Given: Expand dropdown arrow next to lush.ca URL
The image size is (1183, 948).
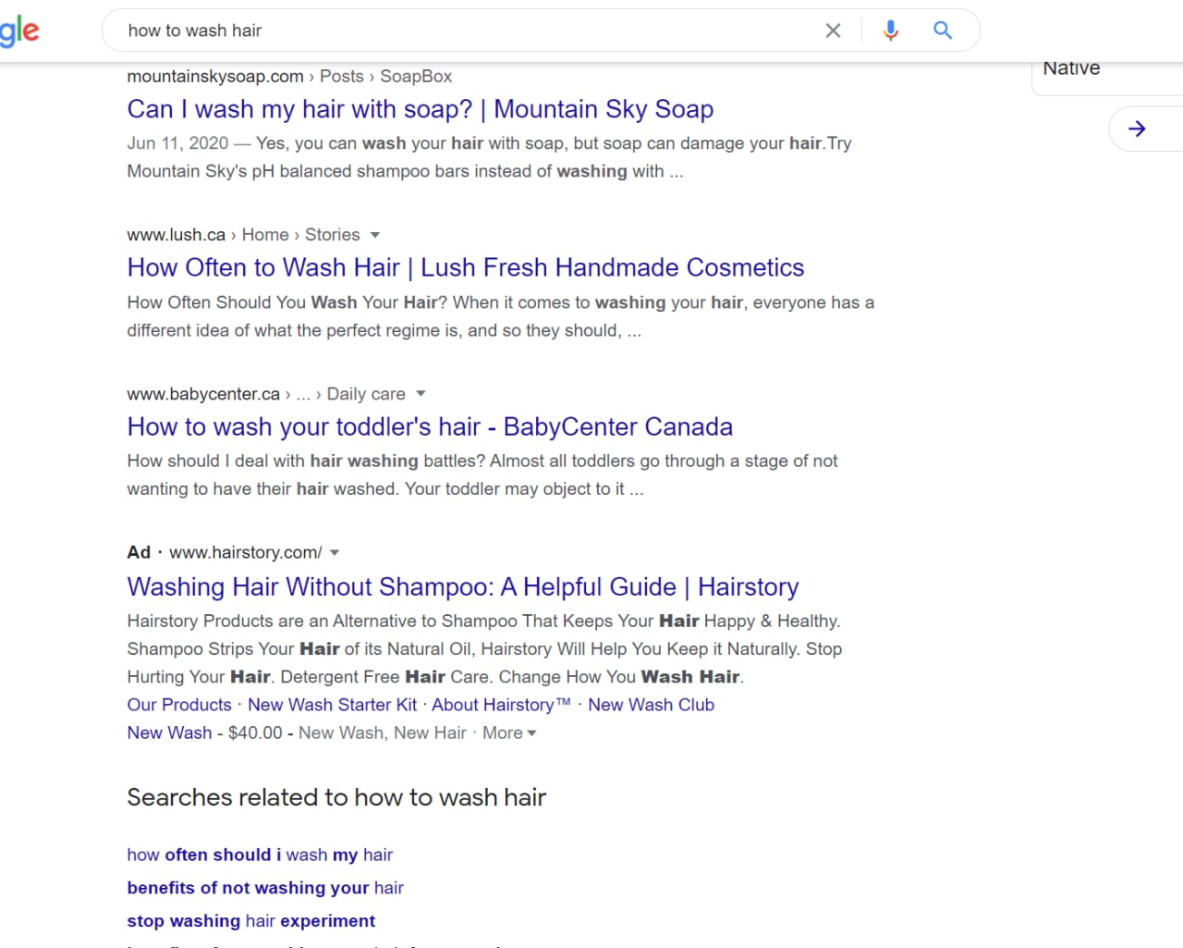Looking at the screenshot, I should pyautogui.click(x=374, y=235).
